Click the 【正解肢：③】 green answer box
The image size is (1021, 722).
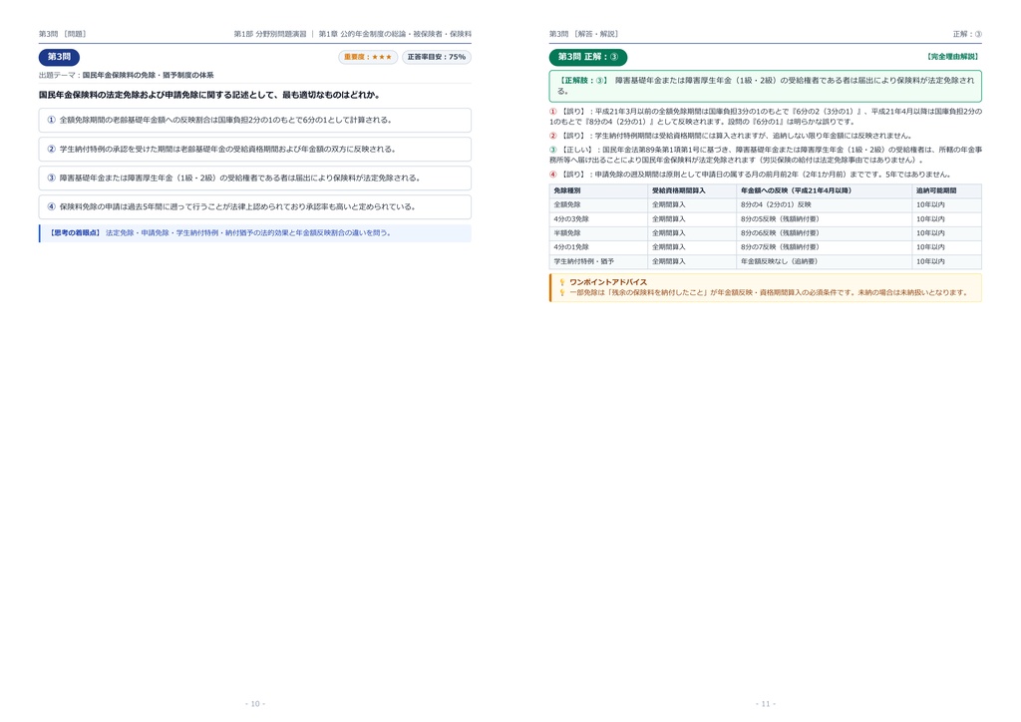(x=765, y=86)
